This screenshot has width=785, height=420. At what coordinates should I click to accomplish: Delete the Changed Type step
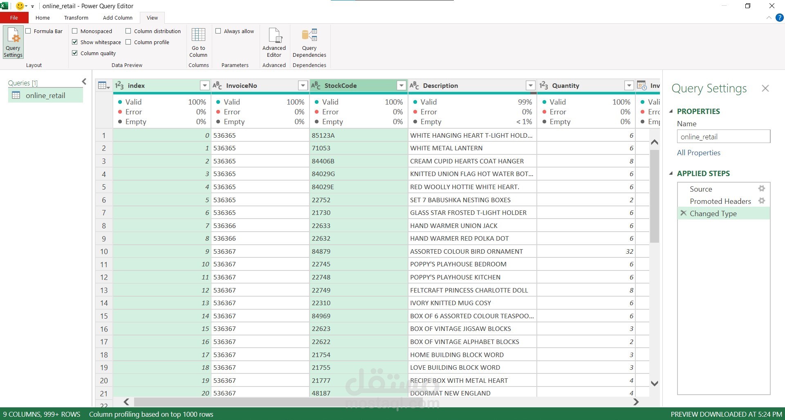[x=683, y=213]
